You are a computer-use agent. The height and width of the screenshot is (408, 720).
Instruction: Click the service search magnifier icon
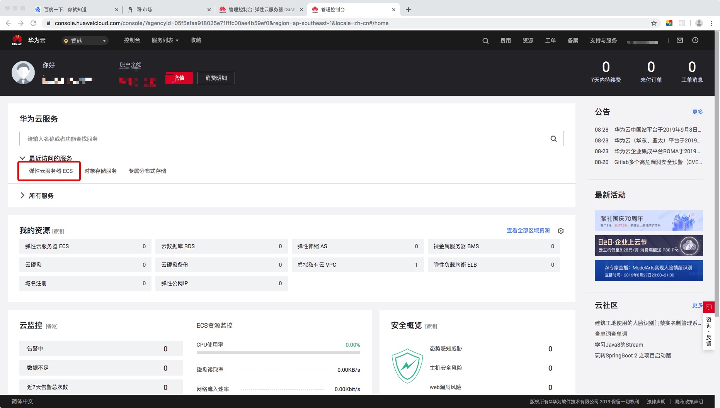[x=553, y=139]
